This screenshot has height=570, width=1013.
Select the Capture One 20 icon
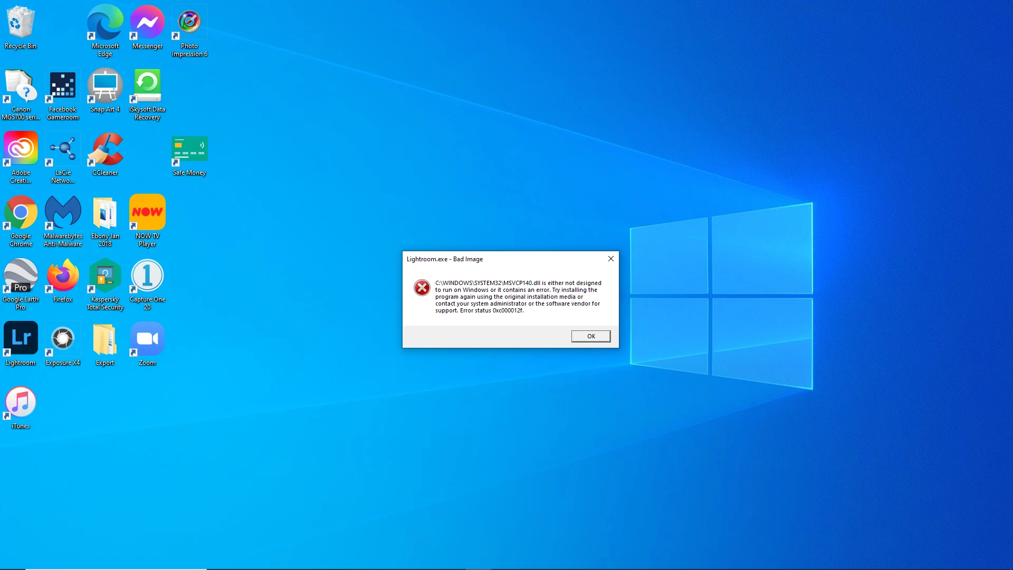tap(147, 275)
